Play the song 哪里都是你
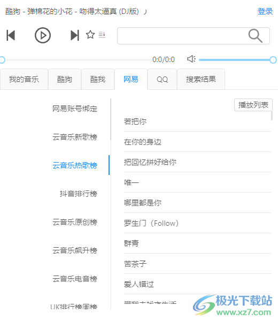 coord(197,203)
